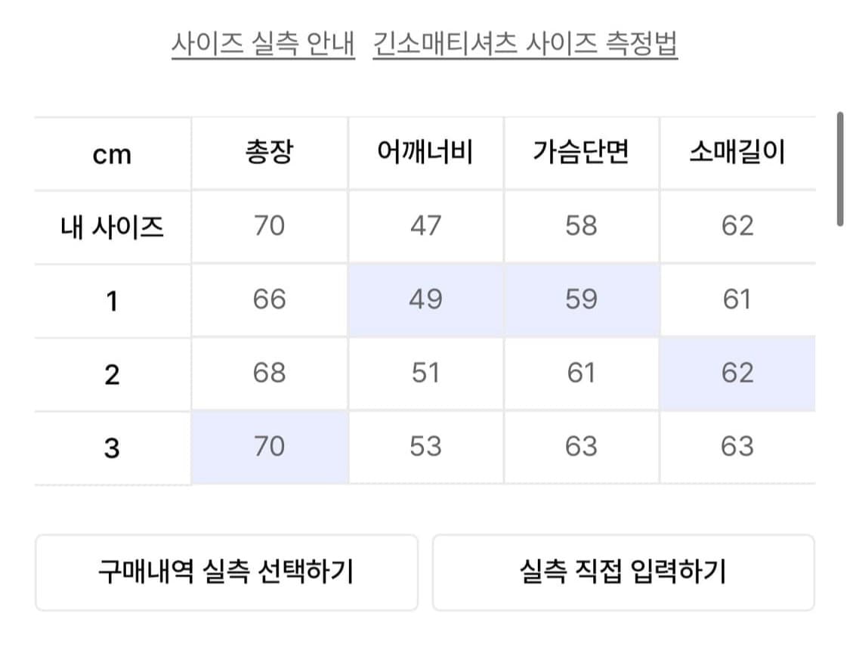Viewport: 850px width, 647px height.
Task: Select size 2 row label
Action: (x=112, y=373)
